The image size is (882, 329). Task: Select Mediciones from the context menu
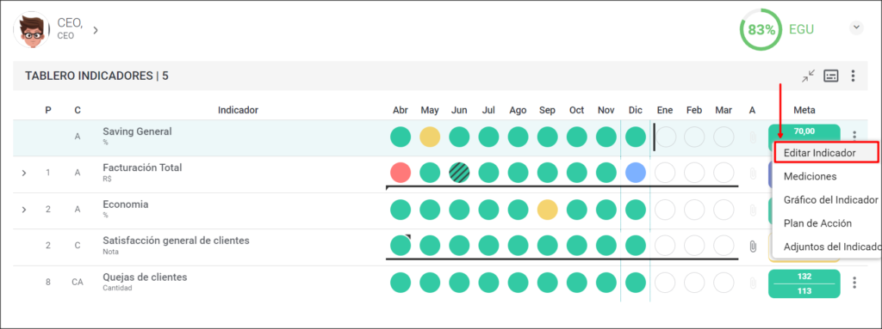point(810,176)
